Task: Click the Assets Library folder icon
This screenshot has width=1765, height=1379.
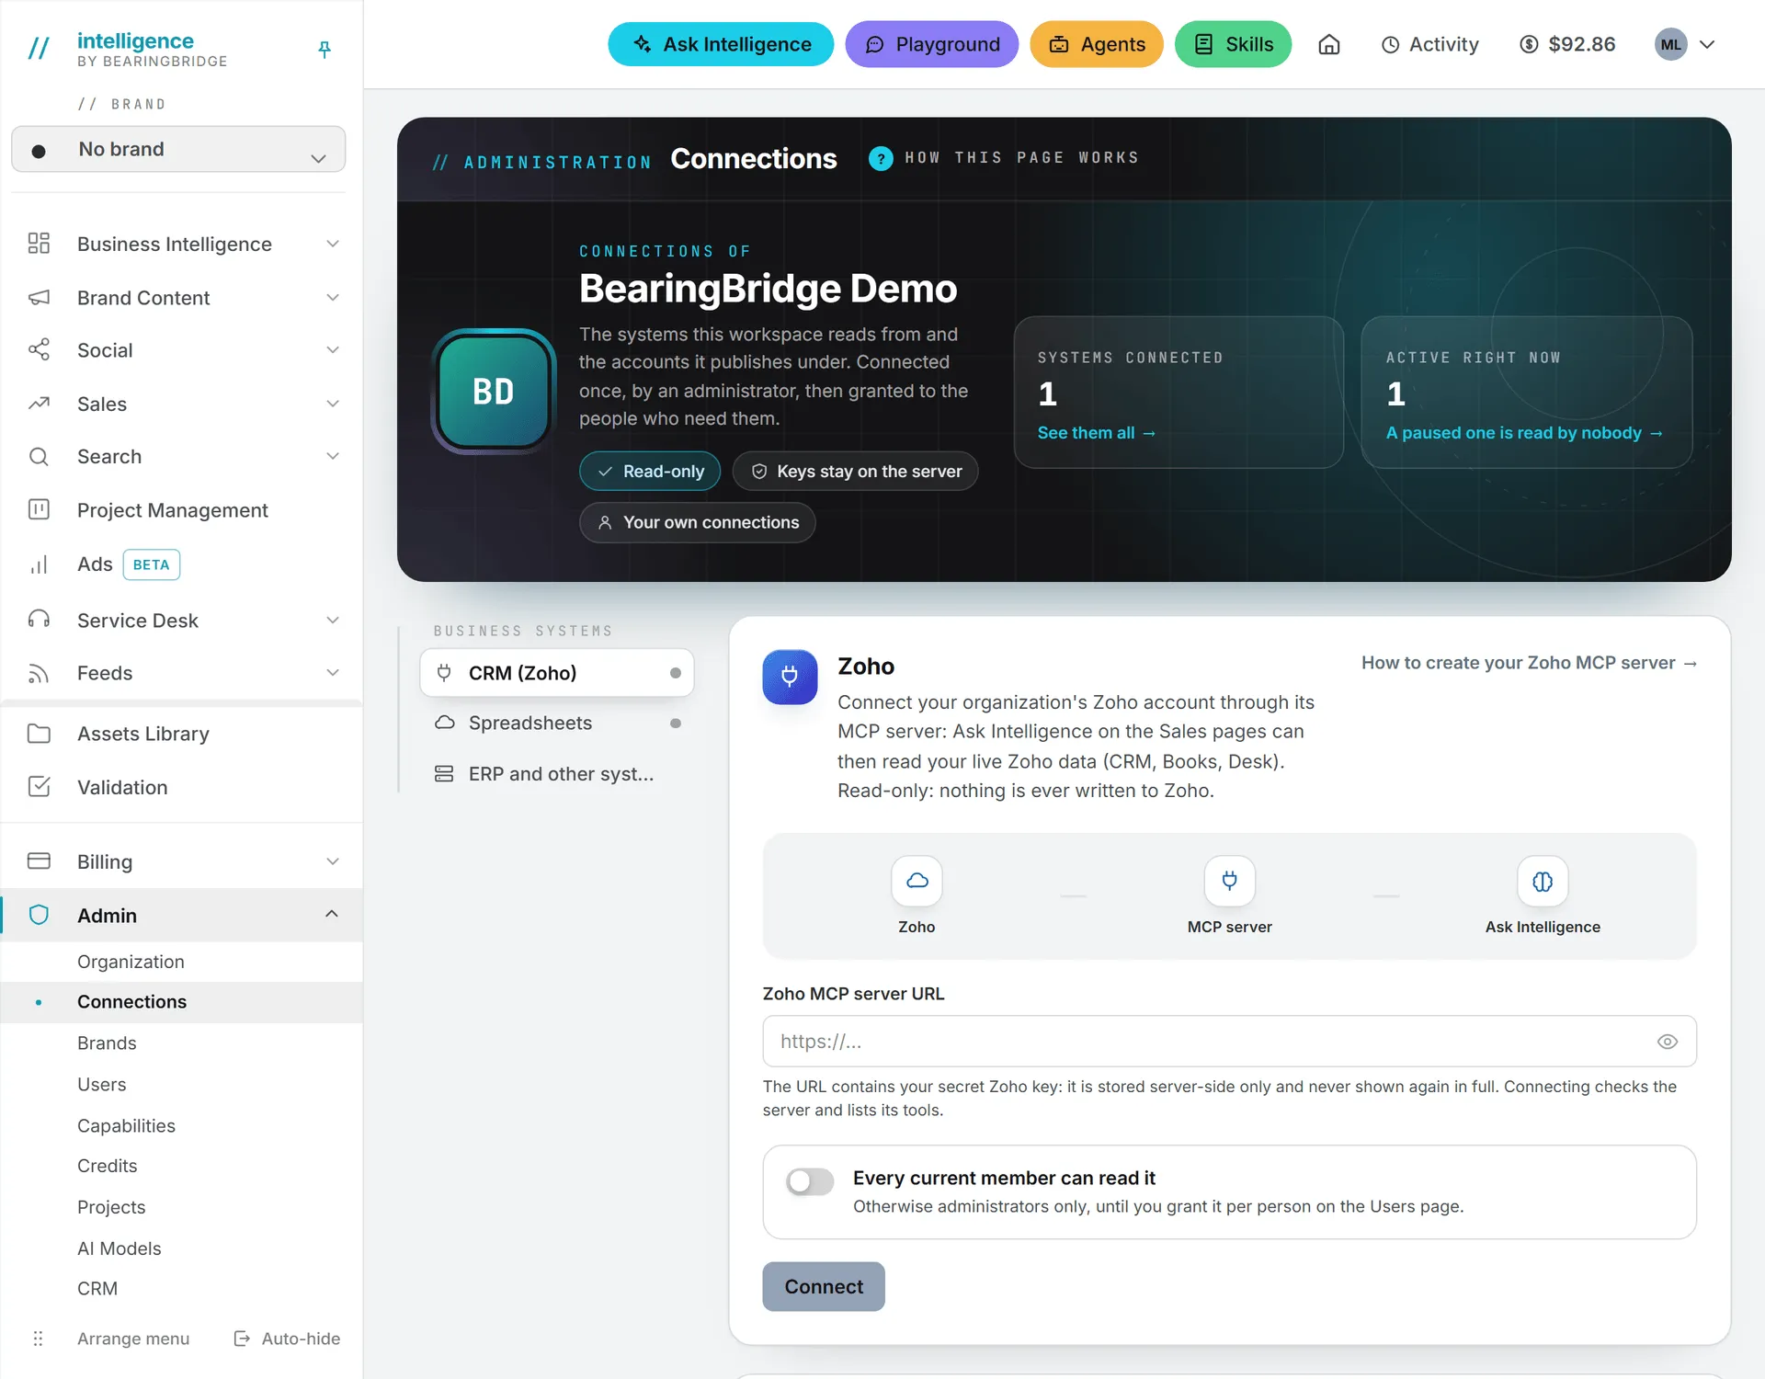Action: [39, 734]
